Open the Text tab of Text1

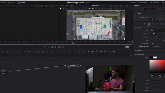coord(144,24)
